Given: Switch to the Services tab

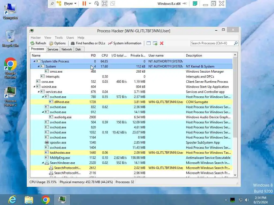Looking at the screenshot, I should pyautogui.click(x=53, y=49).
